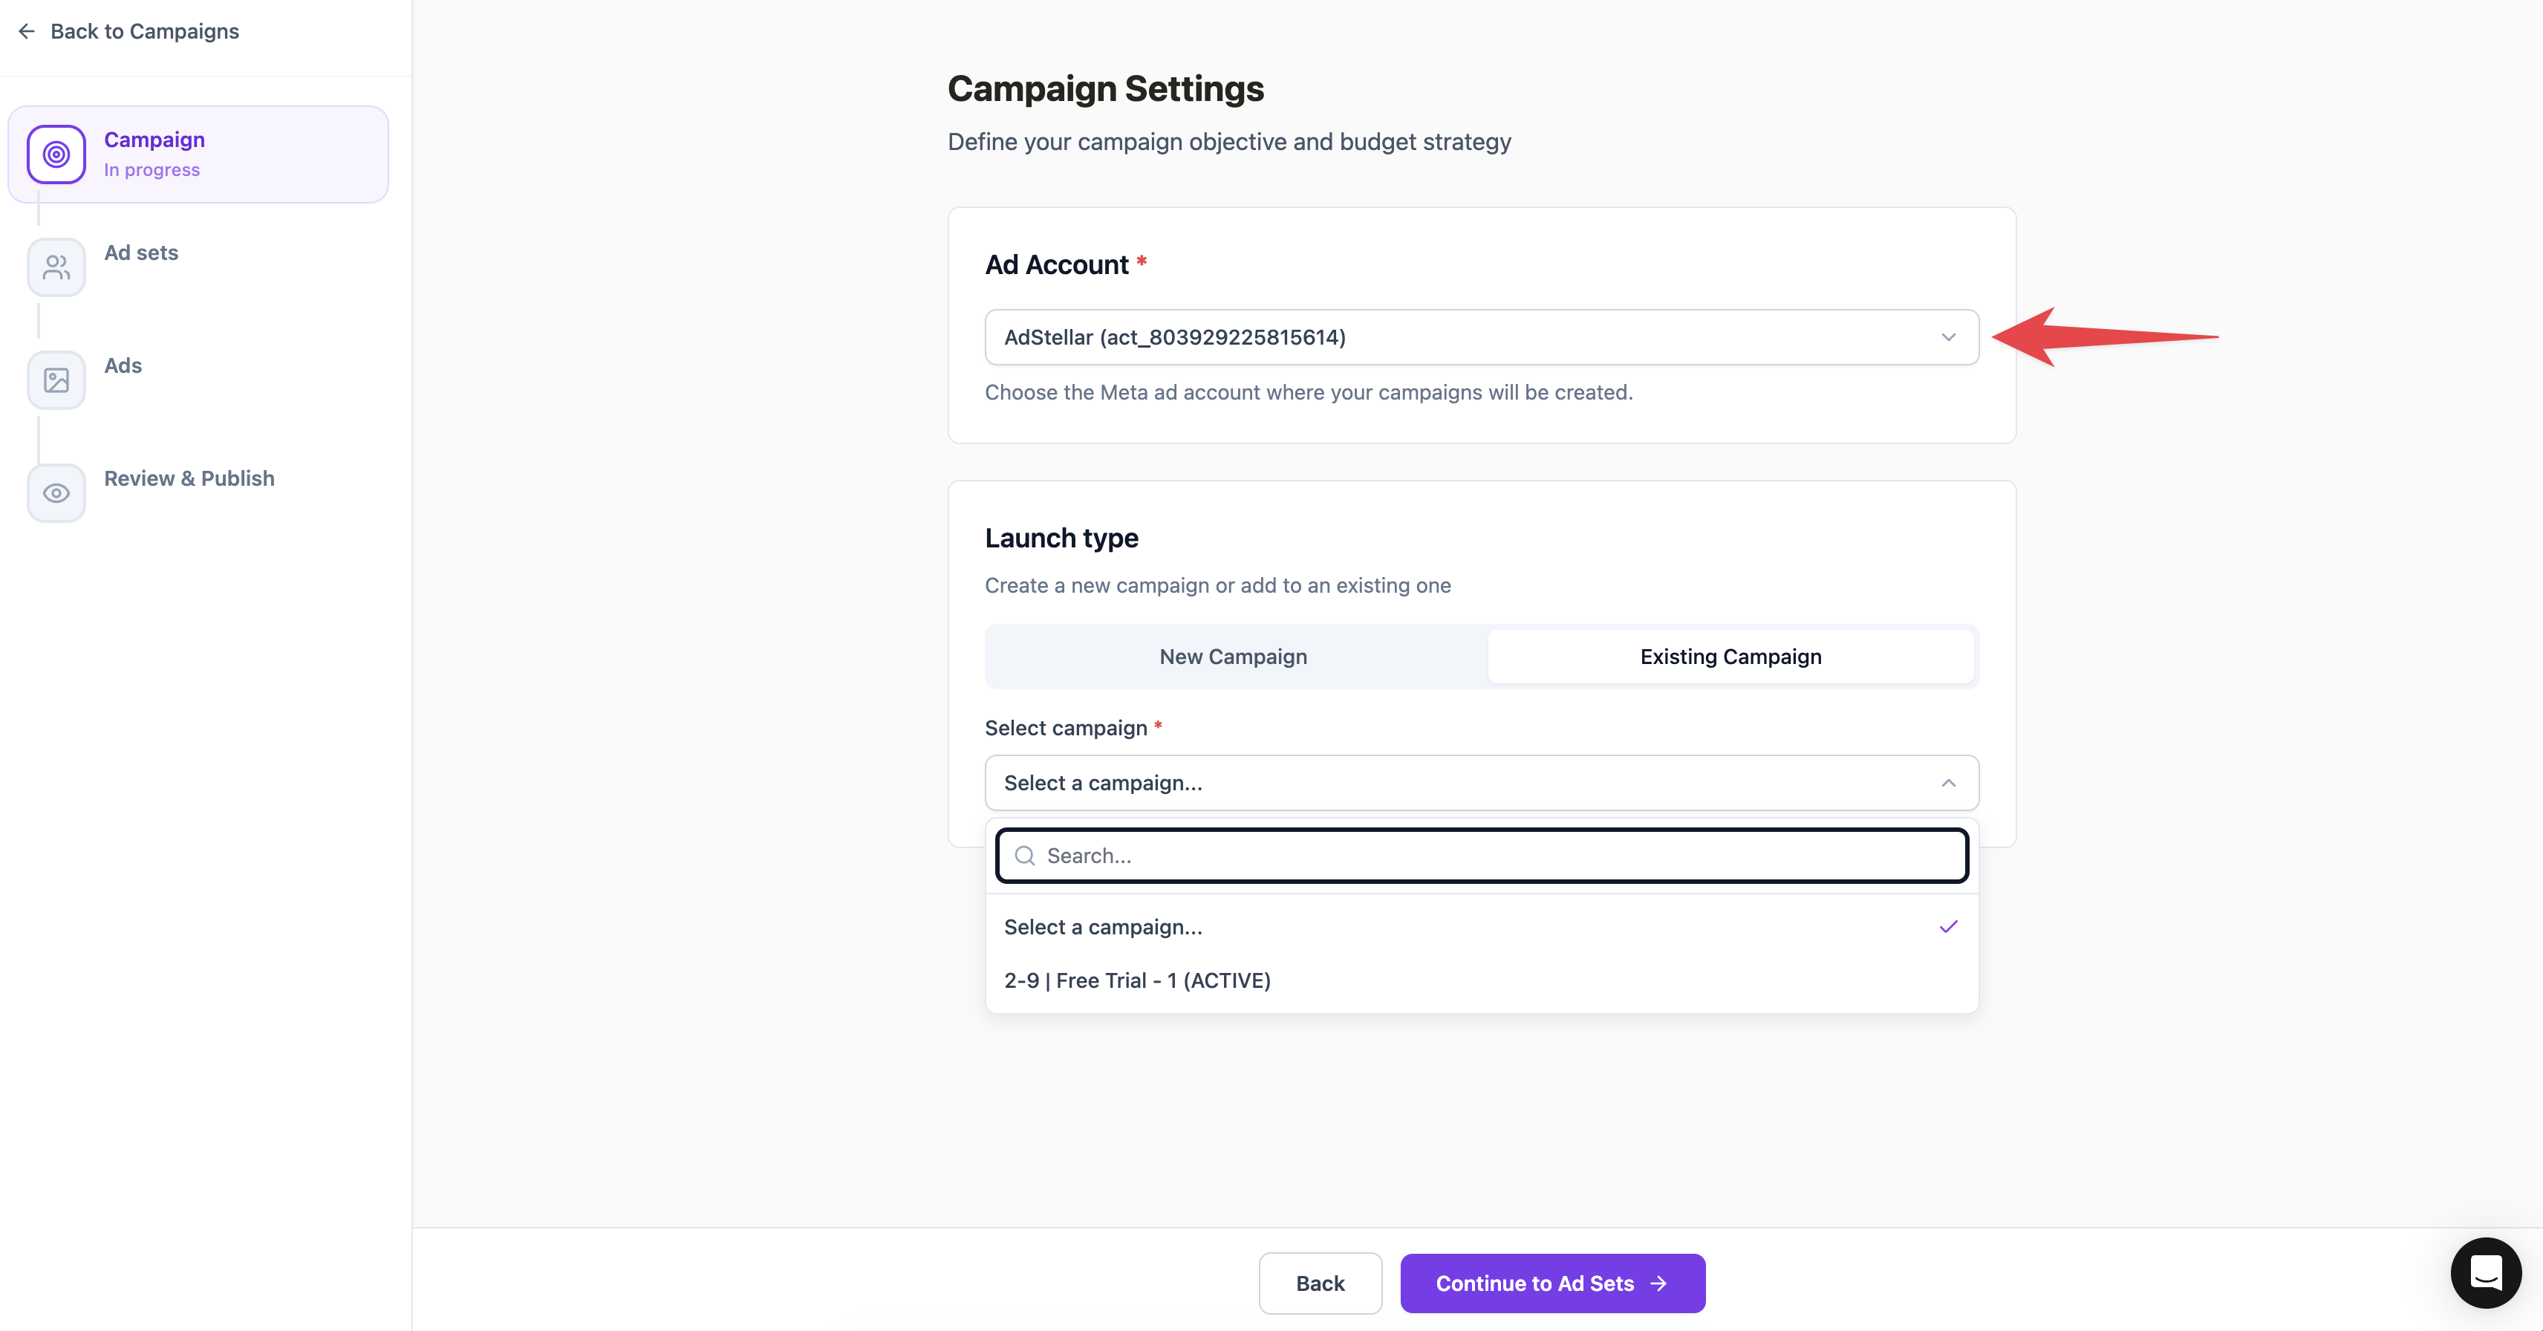The width and height of the screenshot is (2543, 1331).
Task: Open Review & Publish step in sidebar
Action: click(x=189, y=479)
